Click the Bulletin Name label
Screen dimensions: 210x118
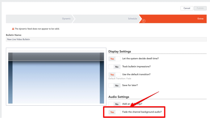[14, 35]
